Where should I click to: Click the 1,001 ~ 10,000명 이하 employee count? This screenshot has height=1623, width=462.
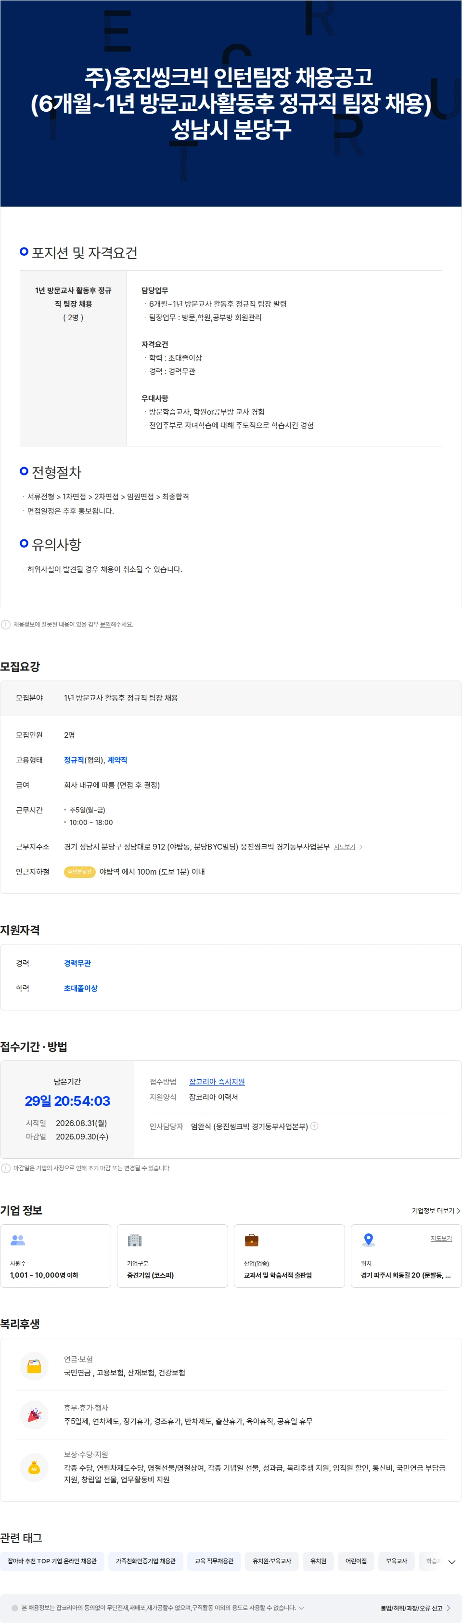(x=44, y=1275)
